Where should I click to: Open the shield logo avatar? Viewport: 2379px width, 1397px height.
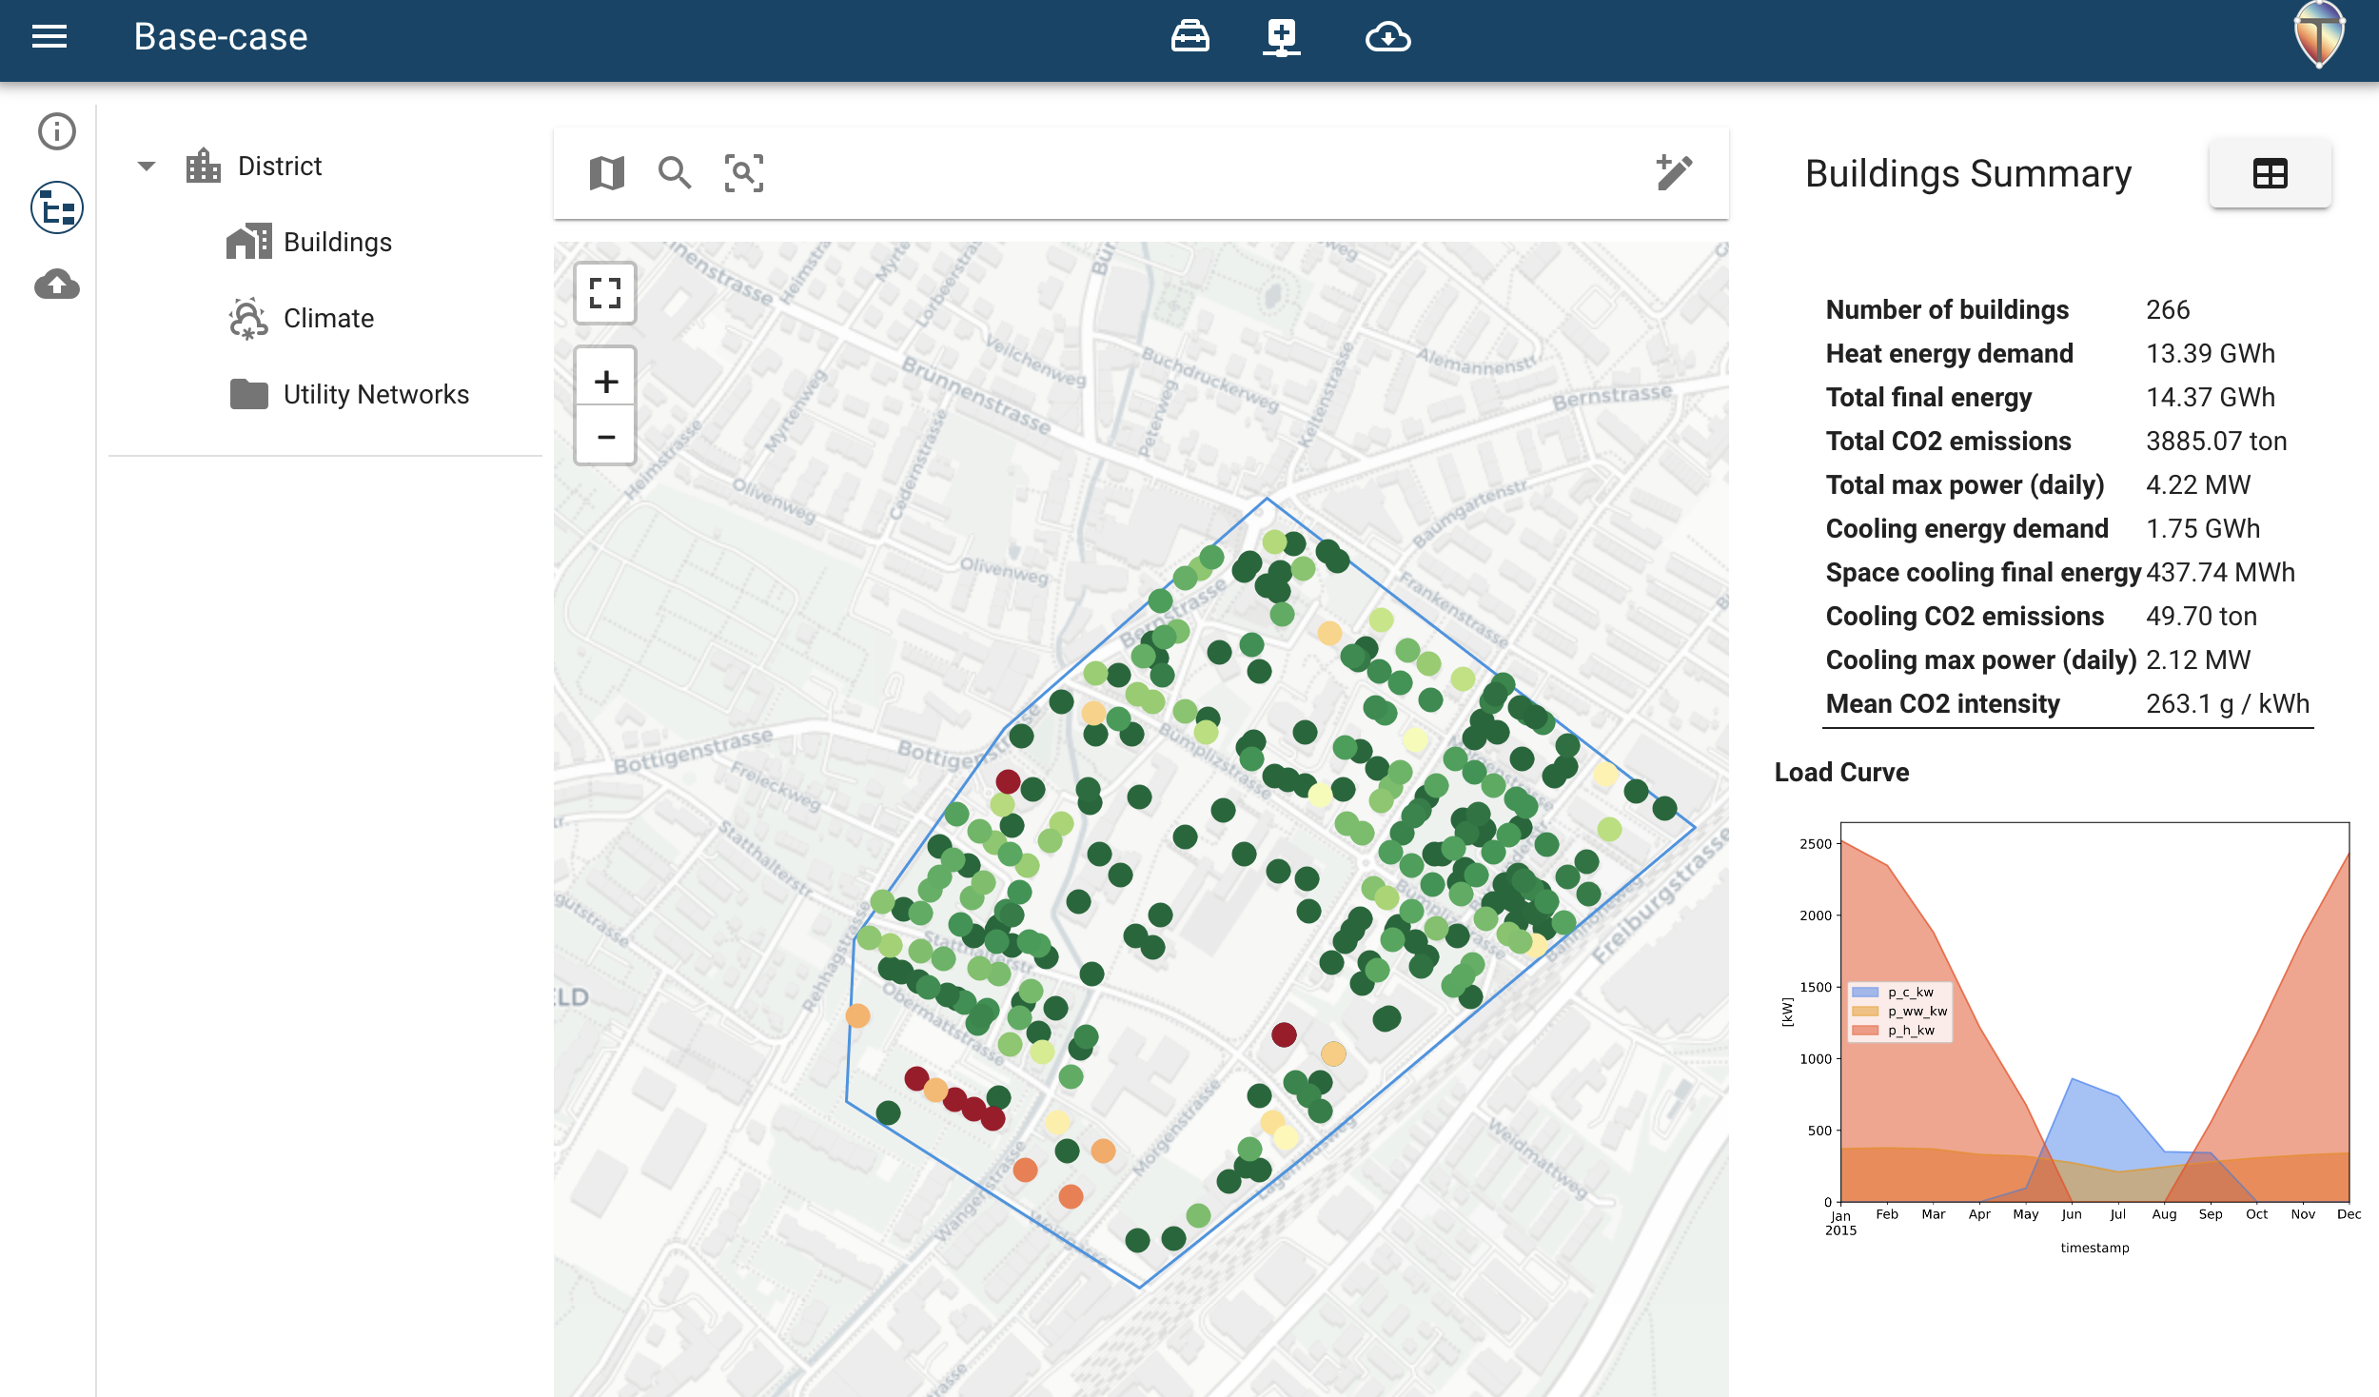(2319, 35)
